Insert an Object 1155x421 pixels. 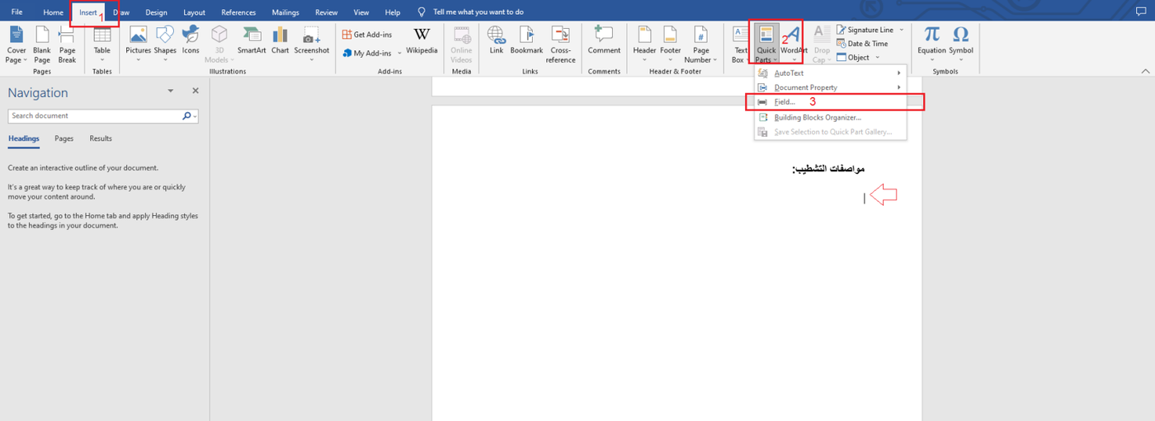tap(853, 58)
